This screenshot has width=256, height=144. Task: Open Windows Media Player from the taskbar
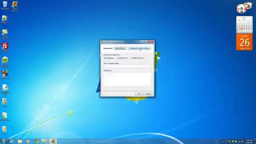pos(28,141)
